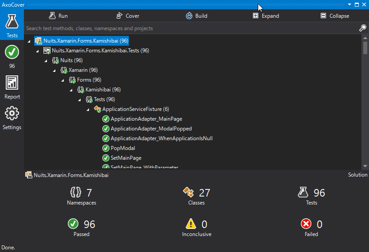Focus the test search input field
Image resolution: width=369 pixels, height=252 pixels.
190,28
